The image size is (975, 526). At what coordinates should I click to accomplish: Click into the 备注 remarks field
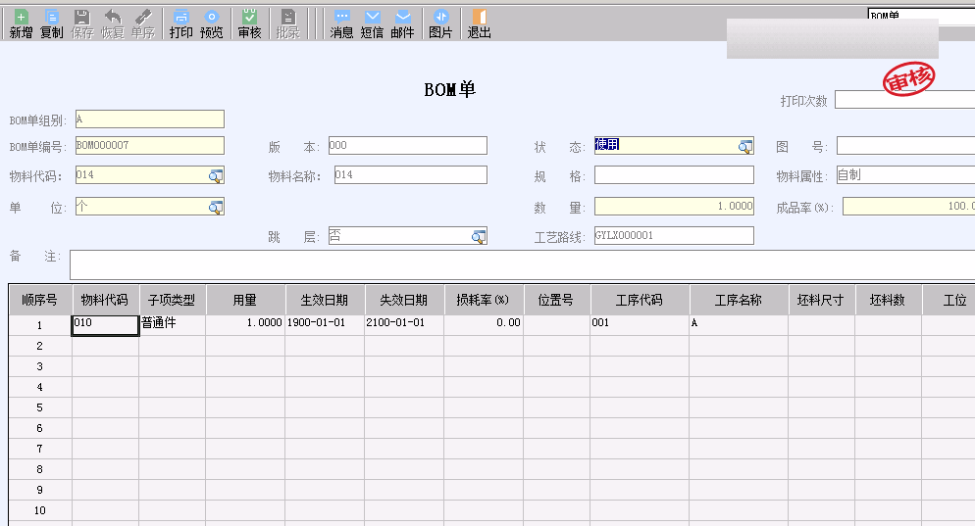click(x=520, y=264)
